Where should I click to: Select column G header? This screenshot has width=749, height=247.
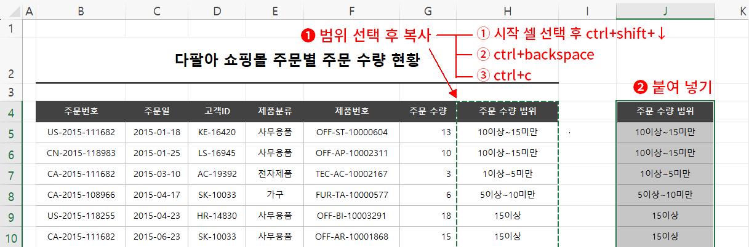428,10
